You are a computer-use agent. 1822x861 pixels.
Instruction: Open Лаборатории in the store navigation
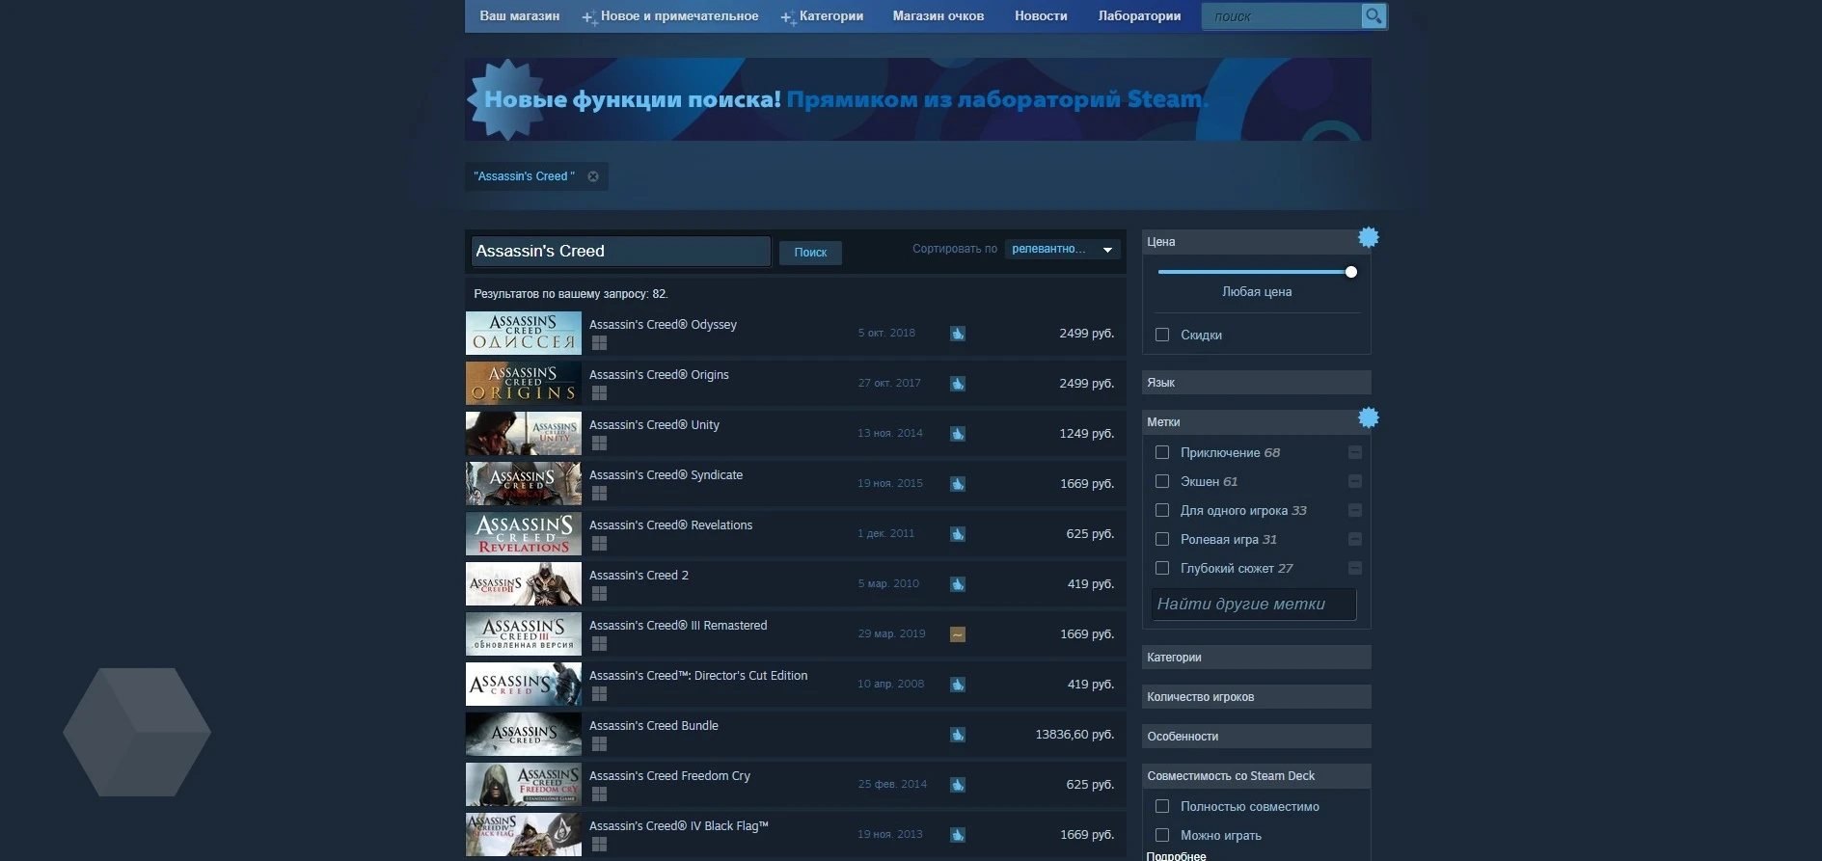coord(1139,15)
